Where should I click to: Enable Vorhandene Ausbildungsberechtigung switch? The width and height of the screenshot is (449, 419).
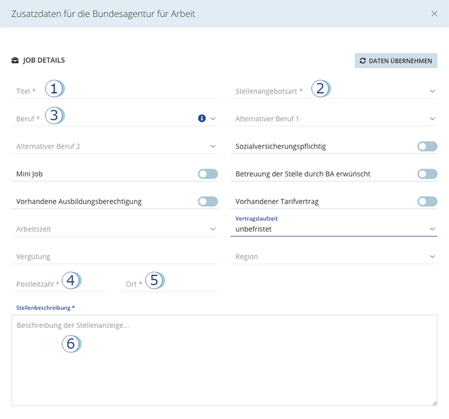coord(208,201)
